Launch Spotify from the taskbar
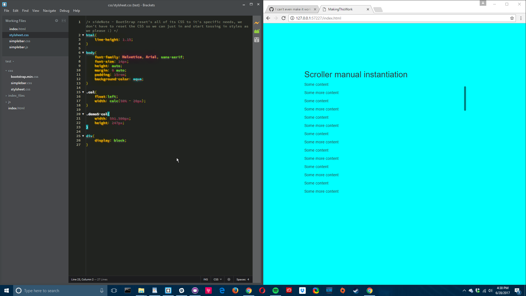526x296 pixels. pyautogui.click(x=276, y=291)
